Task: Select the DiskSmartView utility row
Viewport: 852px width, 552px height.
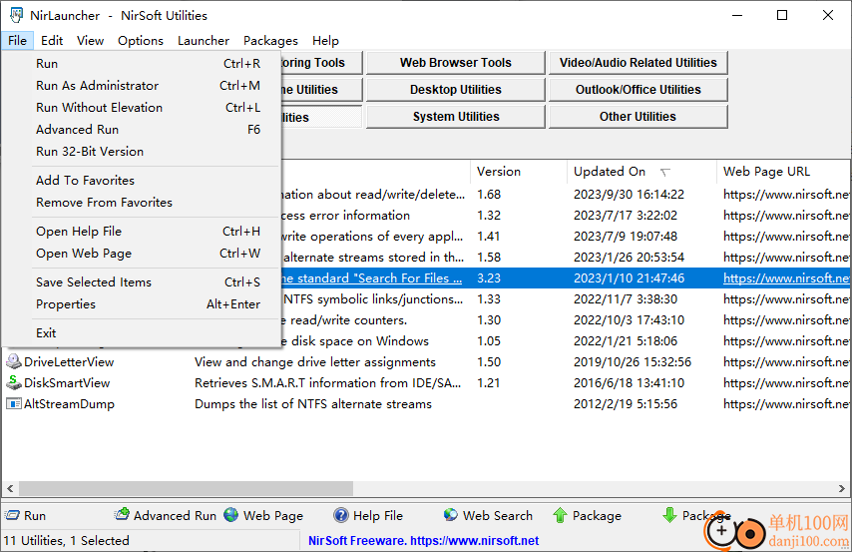Action: [x=426, y=383]
